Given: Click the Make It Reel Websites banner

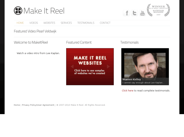Looking at the screenshot, I should 90,67.
